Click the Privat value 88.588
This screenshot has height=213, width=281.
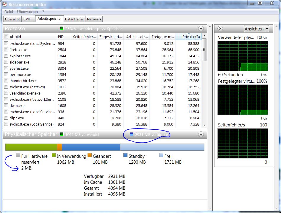click(193, 43)
